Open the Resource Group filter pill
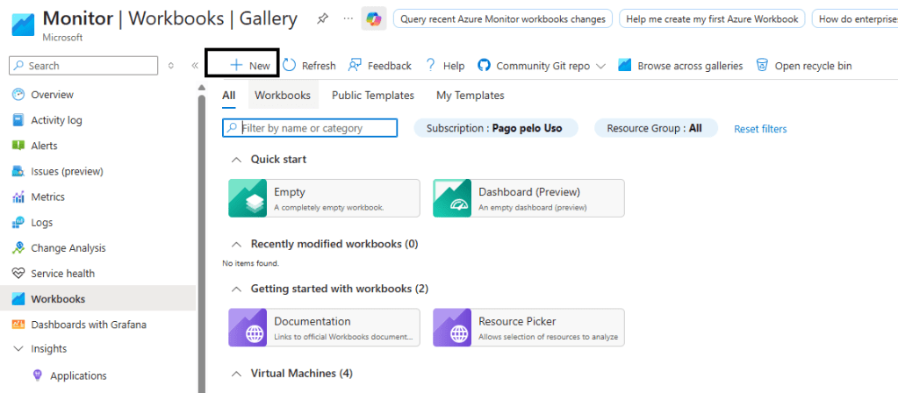898x393 pixels. (656, 128)
